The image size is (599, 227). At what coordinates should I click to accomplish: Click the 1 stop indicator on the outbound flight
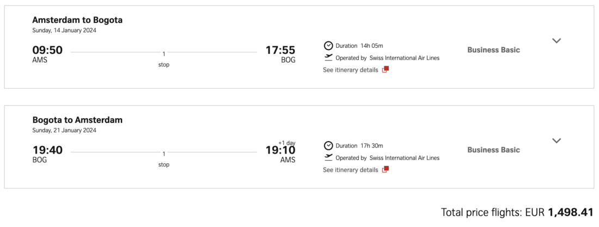click(x=164, y=59)
